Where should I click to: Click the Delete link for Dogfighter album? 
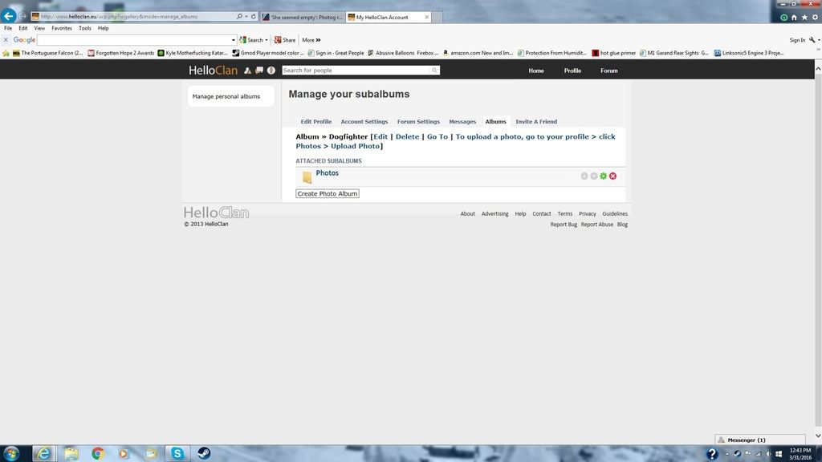coord(407,136)
